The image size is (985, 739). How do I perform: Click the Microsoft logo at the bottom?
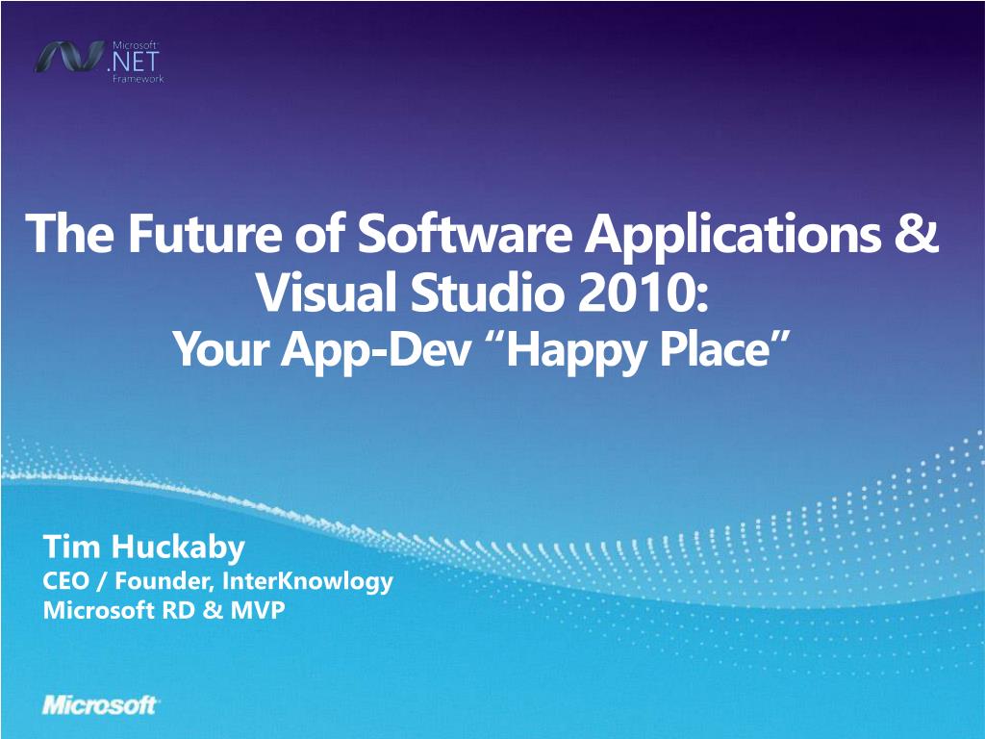(x=100, y=705)
